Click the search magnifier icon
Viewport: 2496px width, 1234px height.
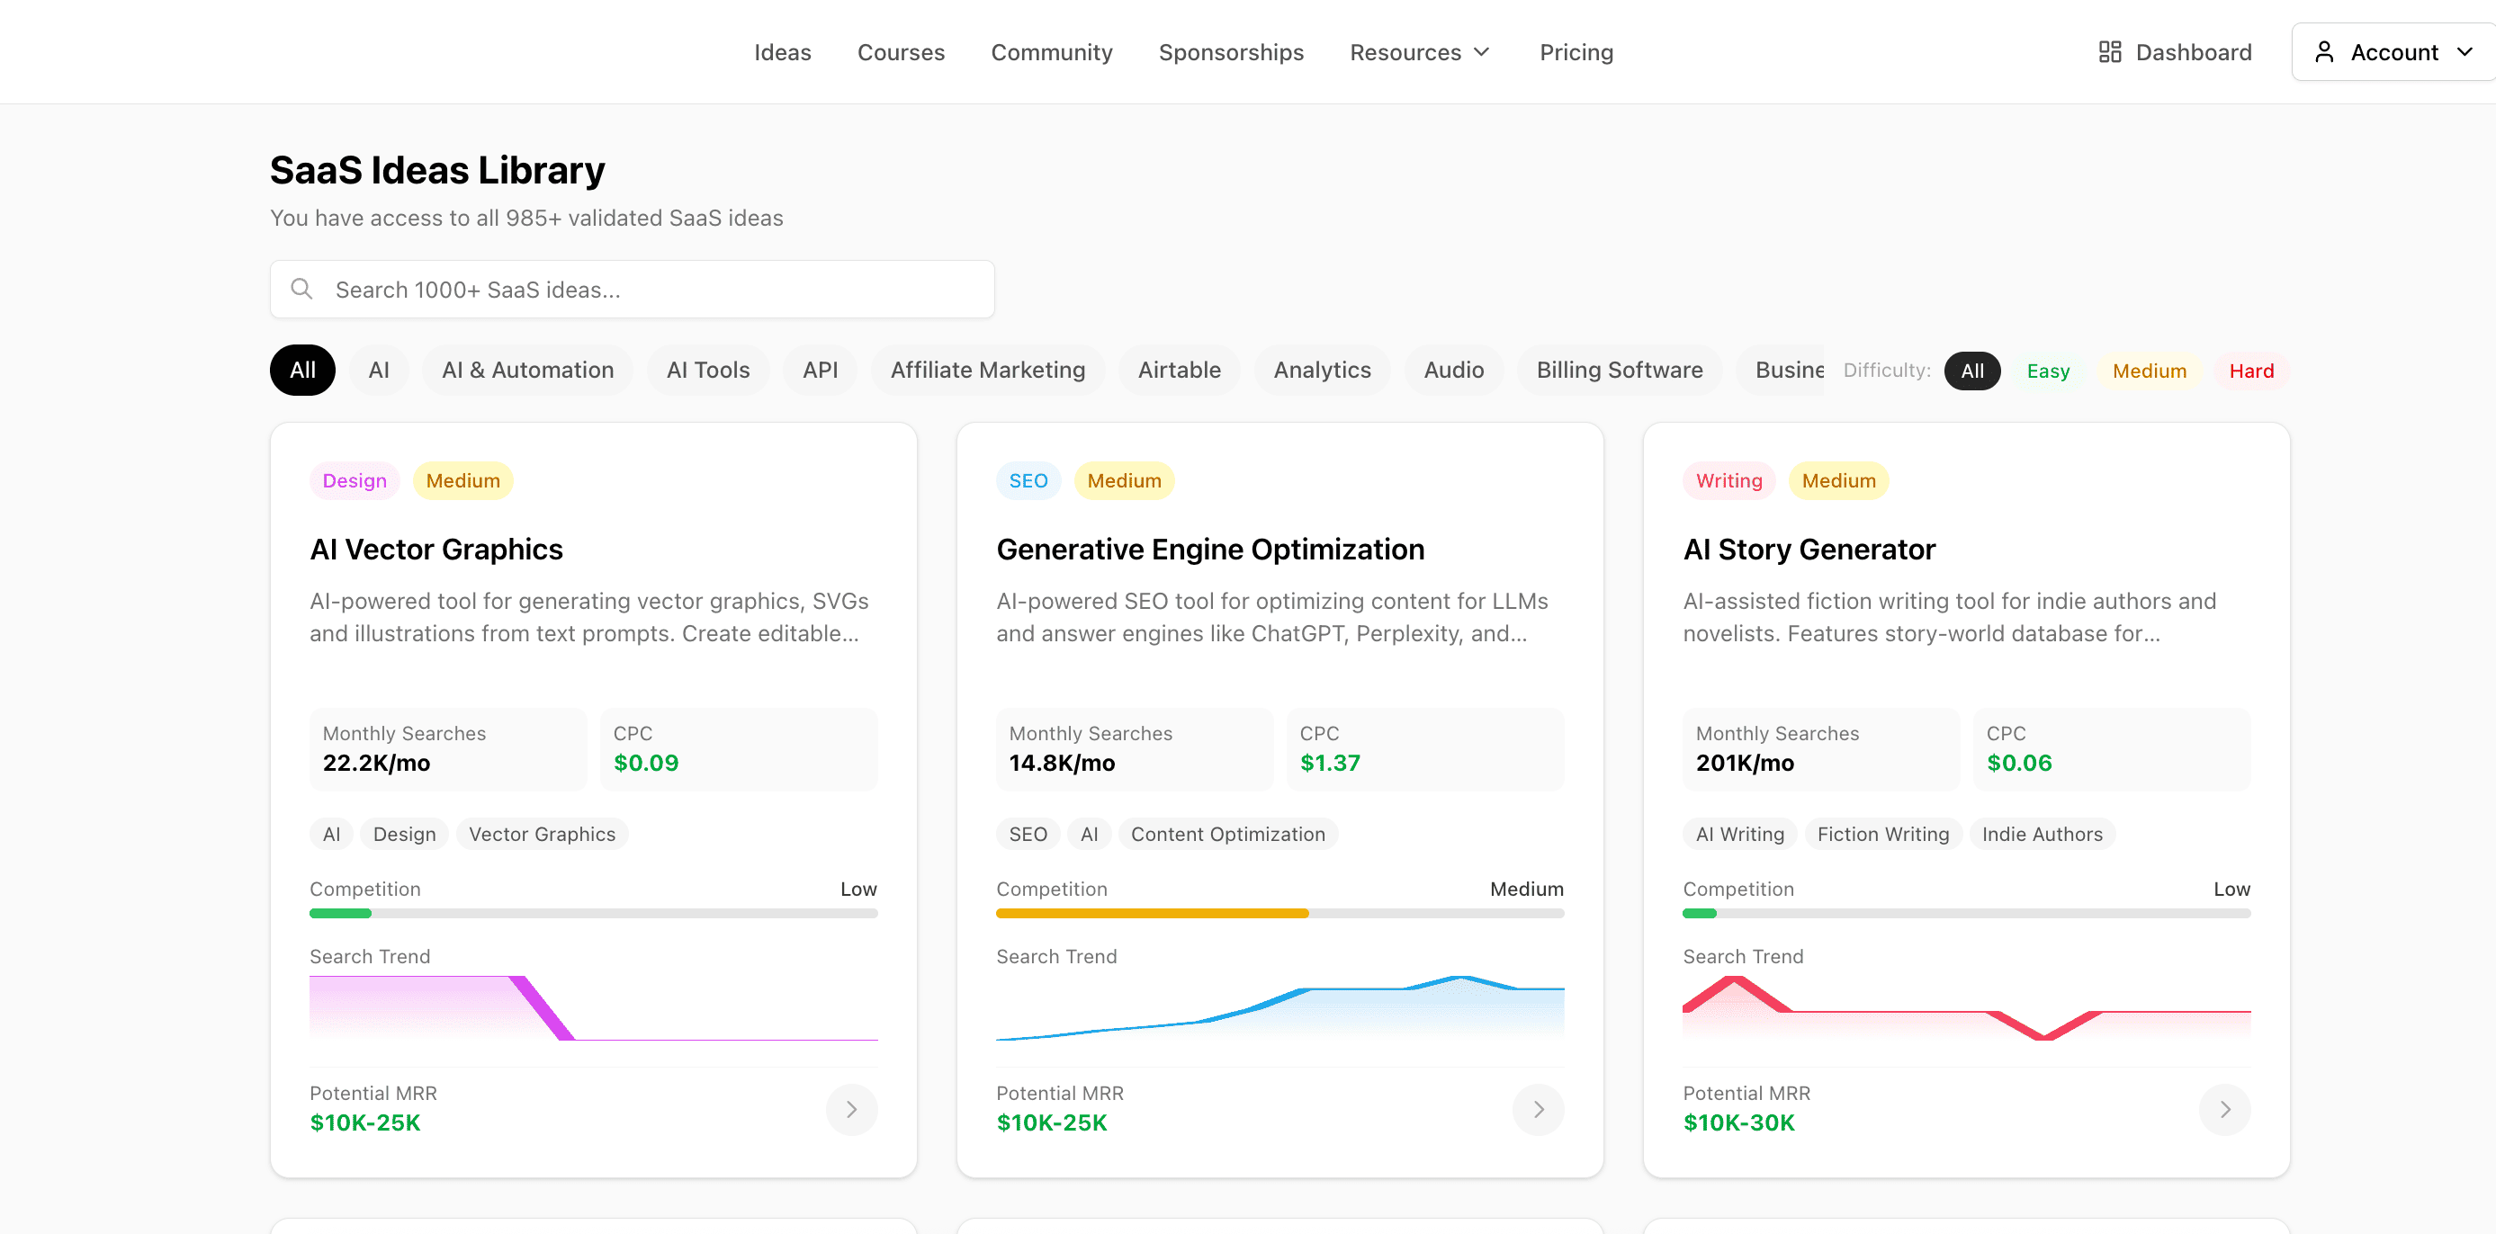pyautogui.click(x=301, y=289)
